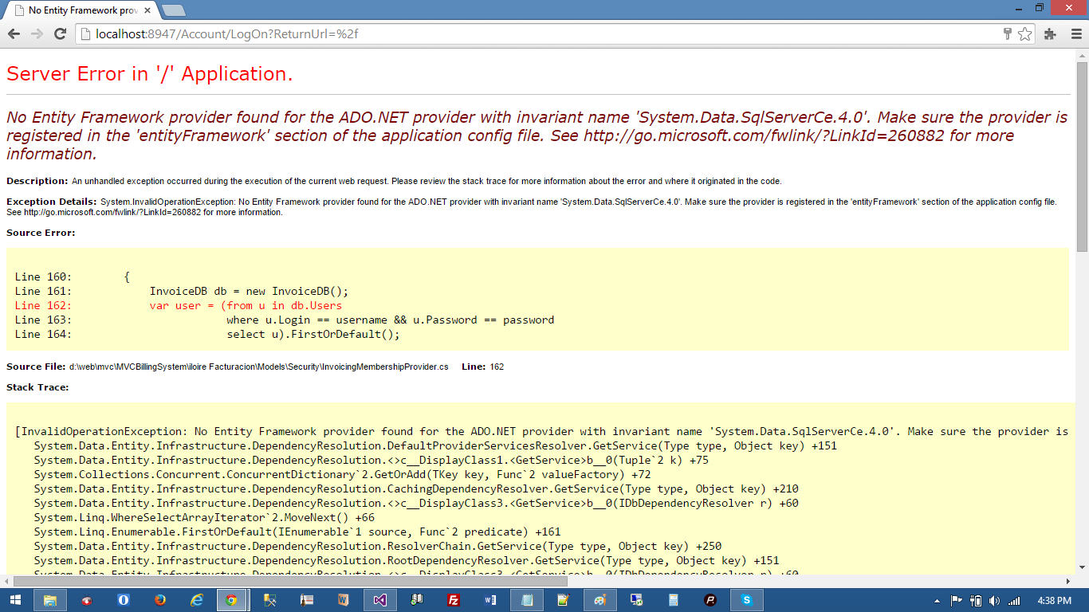Go back to the previous page
Screen dimensions: 1089x612
14,33
